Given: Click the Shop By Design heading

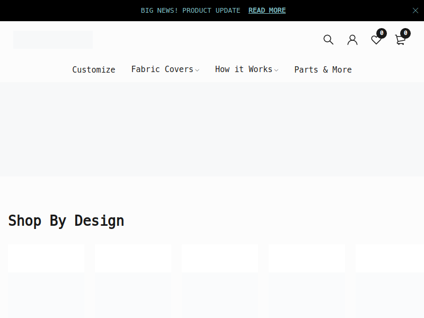Looking at the screenshot, I should pyautogui.click(x=66, y=221).
